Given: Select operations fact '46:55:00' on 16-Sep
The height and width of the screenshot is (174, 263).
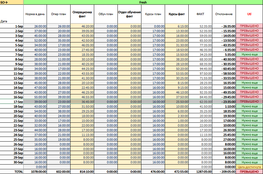Looking at the screenshot, I should point(82,97).
